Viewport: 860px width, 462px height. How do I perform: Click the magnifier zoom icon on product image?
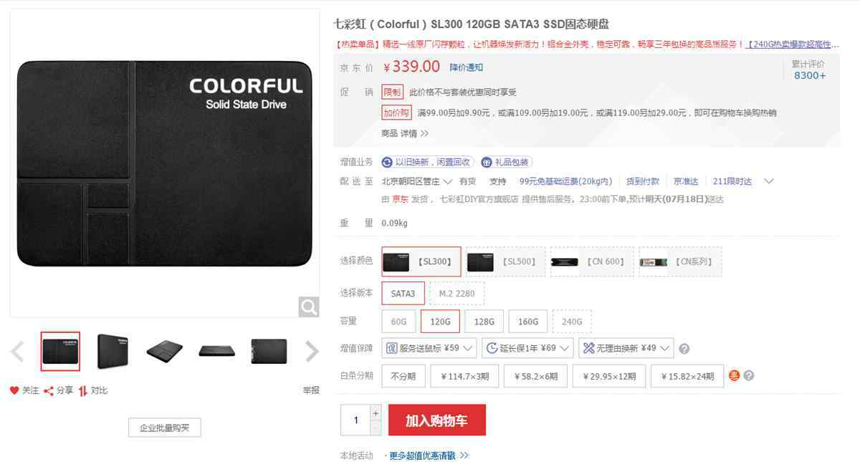309,307
